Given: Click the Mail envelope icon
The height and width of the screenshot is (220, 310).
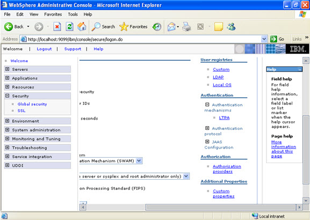Looking at the screenshot, I should pos(171,27).
